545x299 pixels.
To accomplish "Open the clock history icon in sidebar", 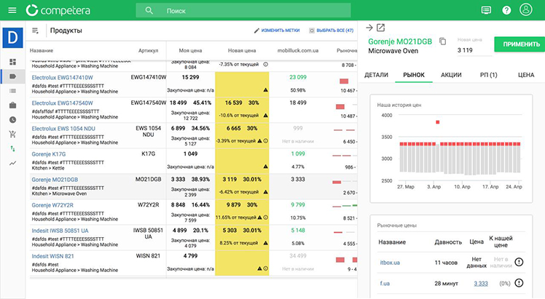I will (13, 119).
